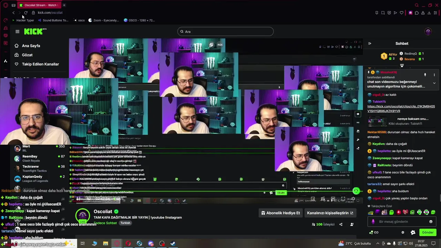Open the Sound Buttons bookmark
The image size is (441, 248).
click(x=53, y=20)
